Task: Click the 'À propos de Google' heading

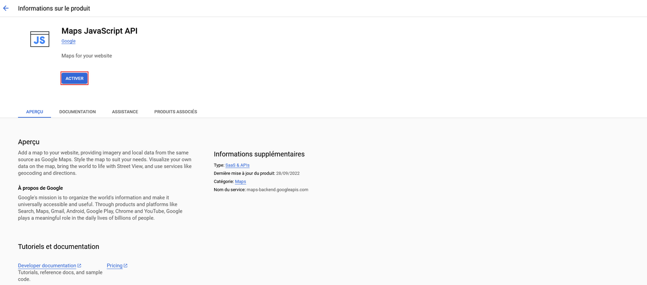Action: click(x=40, y=188)
